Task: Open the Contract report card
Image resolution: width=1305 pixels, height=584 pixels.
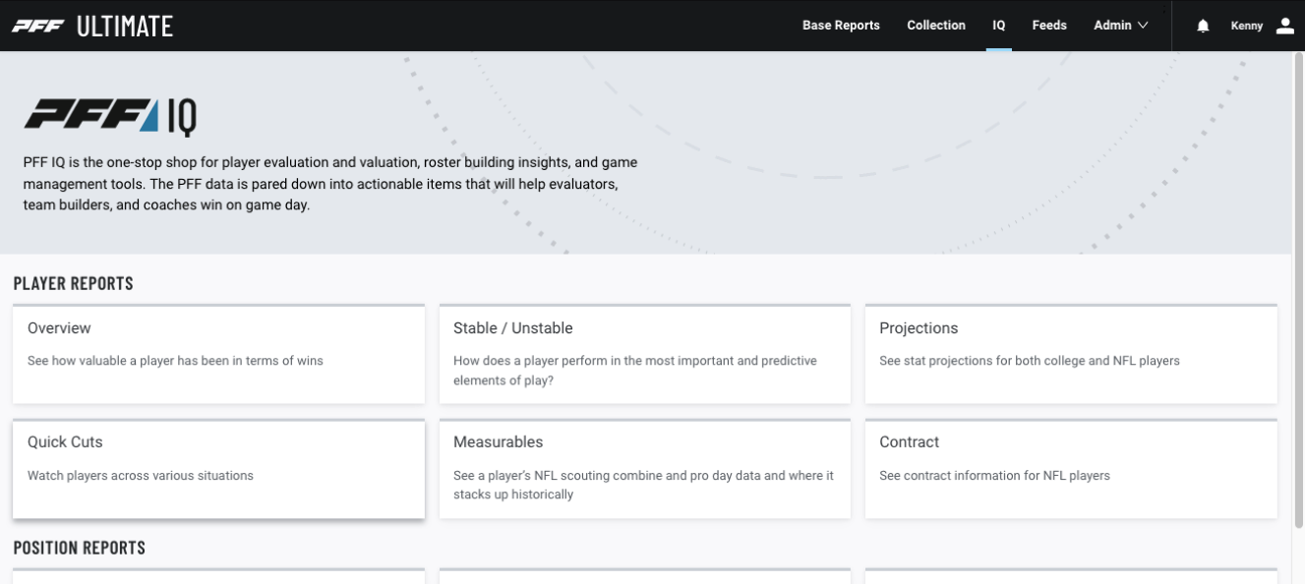Action: [x=1071, y=469]
